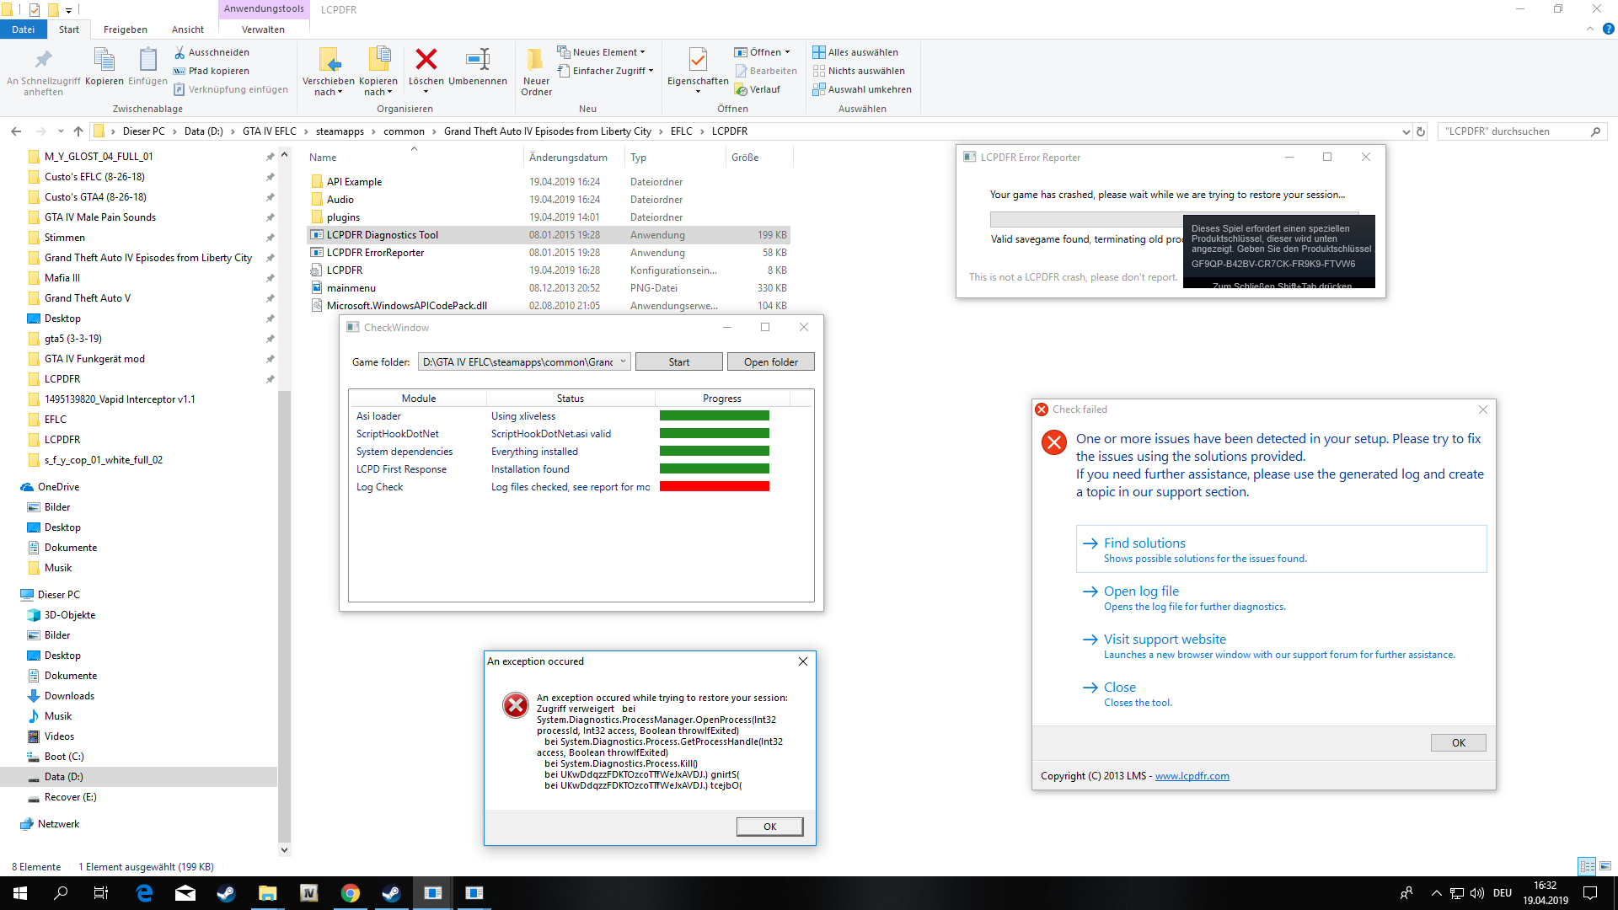The width and height of the screenshot is (1618, 910).
Task: Click the red Löschen delete icon
Action: (x=426, y=60)
